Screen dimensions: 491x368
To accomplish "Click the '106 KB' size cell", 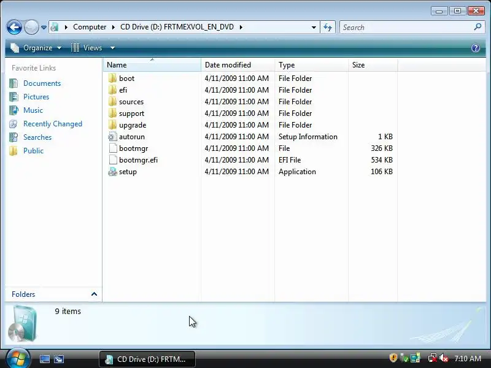I will click(381, 172).
